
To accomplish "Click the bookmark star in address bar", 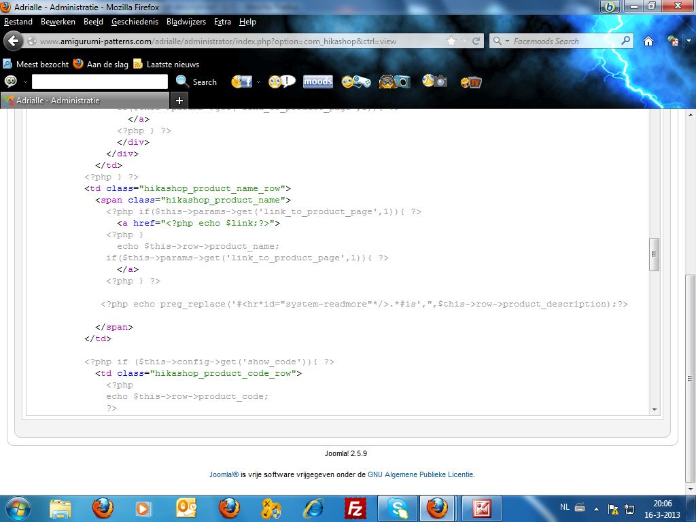I will pos(451,41).
